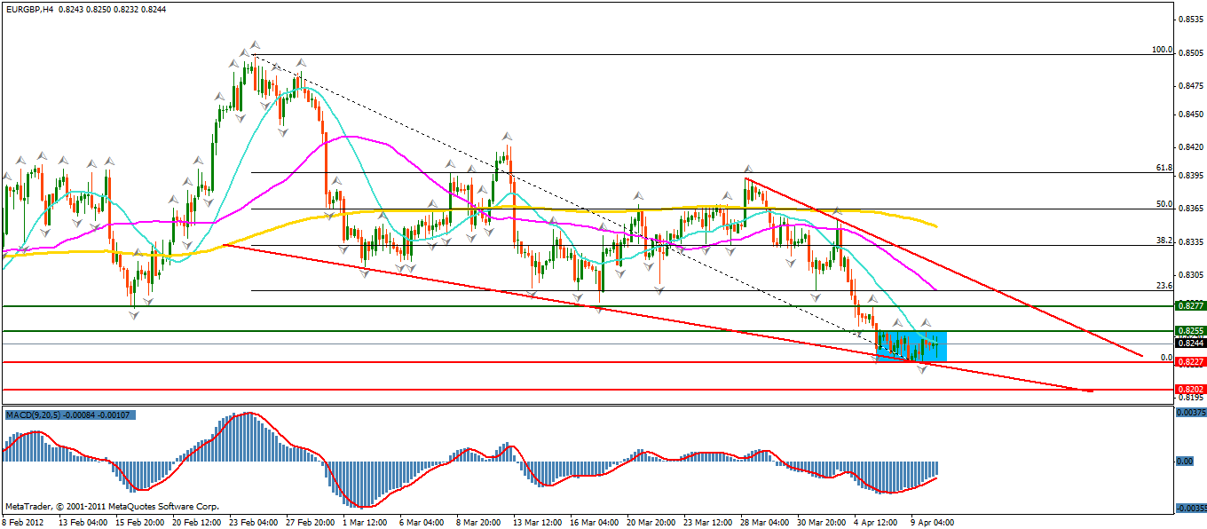The height and width of the screenshot is (529, 1207).
Task: Click the Fibonacci 50.0 level label
Action: point(1164,204)
